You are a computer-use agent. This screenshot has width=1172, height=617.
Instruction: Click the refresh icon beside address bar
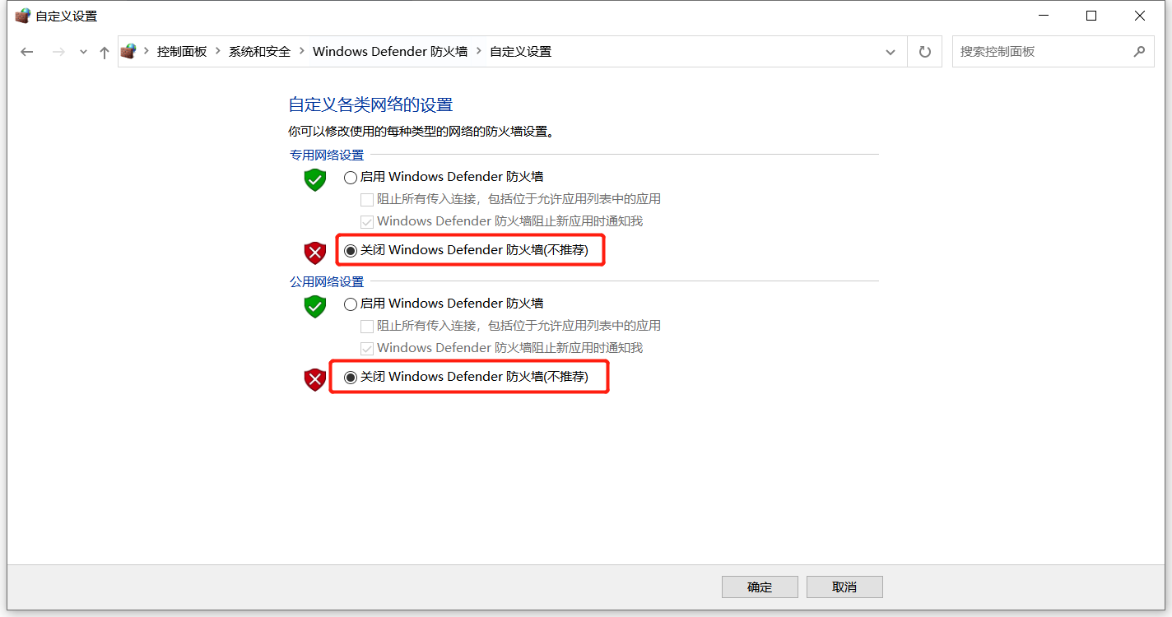(925, 52)
